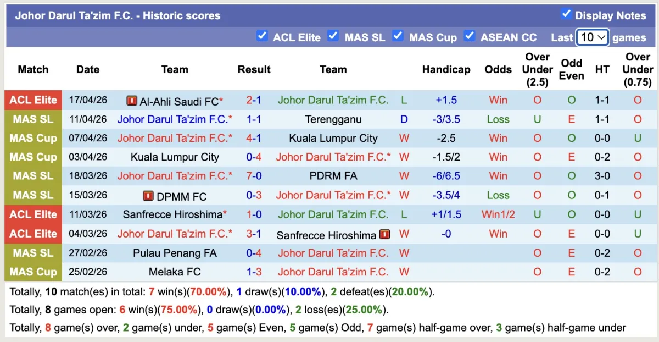Viewport: 659px width, 342px height.
Task: Click the Handicap column header
Action: coord(446,69)
